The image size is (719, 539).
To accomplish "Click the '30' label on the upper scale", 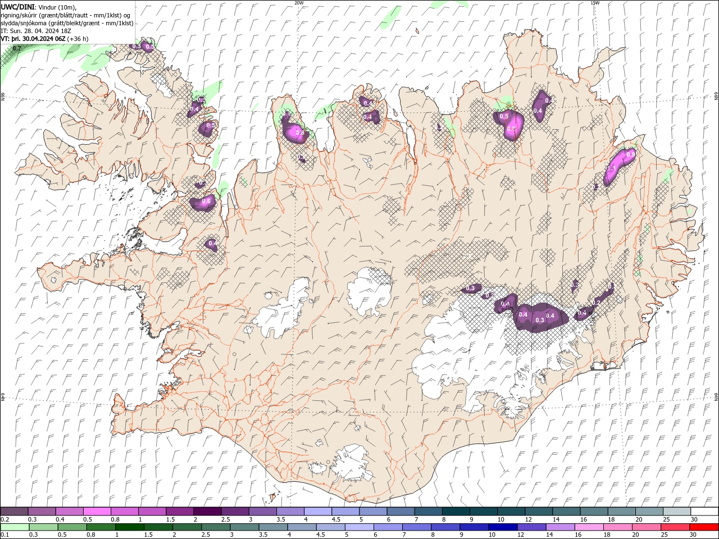I will (694, 519).
